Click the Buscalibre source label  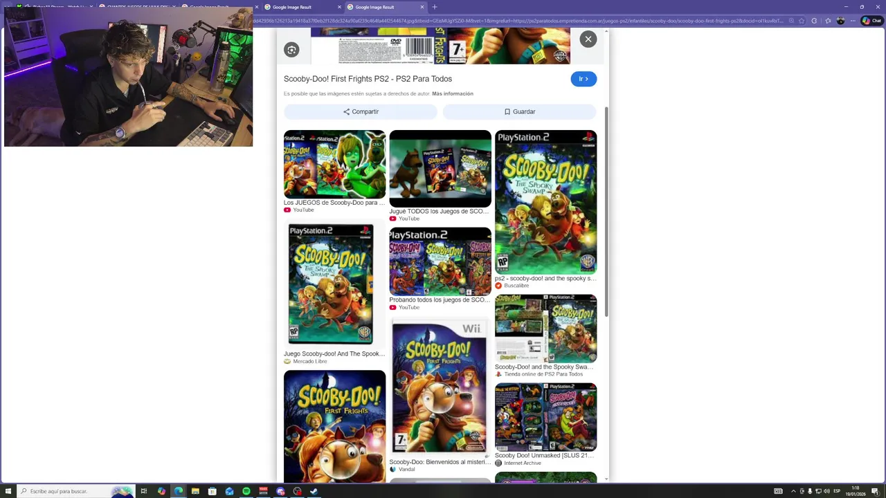[516, 286]
